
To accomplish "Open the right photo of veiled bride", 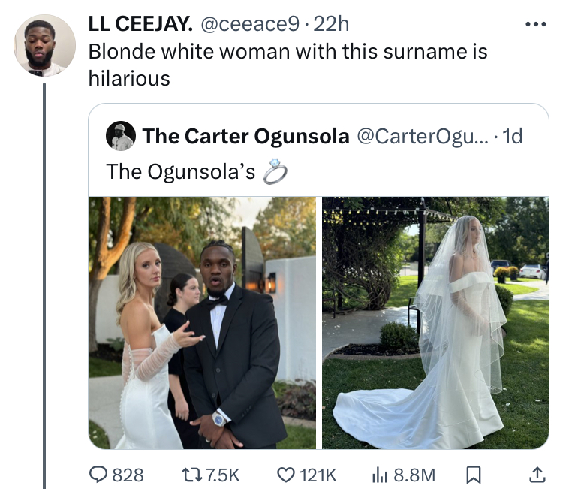I will tap(435, 322).
